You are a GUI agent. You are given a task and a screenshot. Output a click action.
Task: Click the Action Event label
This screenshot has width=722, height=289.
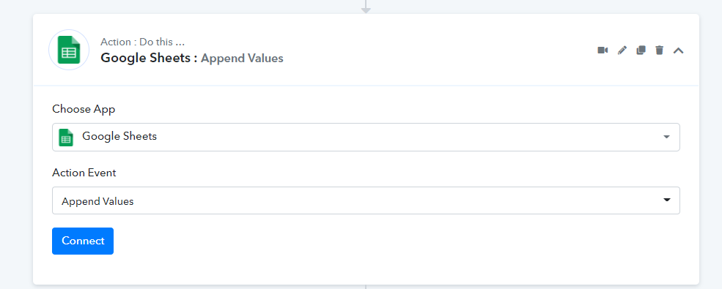[x=84, y=173]
